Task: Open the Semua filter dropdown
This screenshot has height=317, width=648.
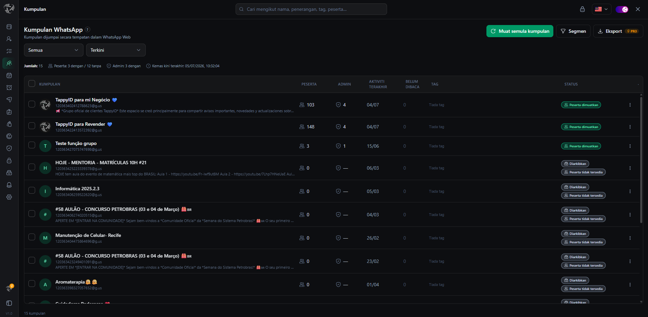Action: pos(54,50)
